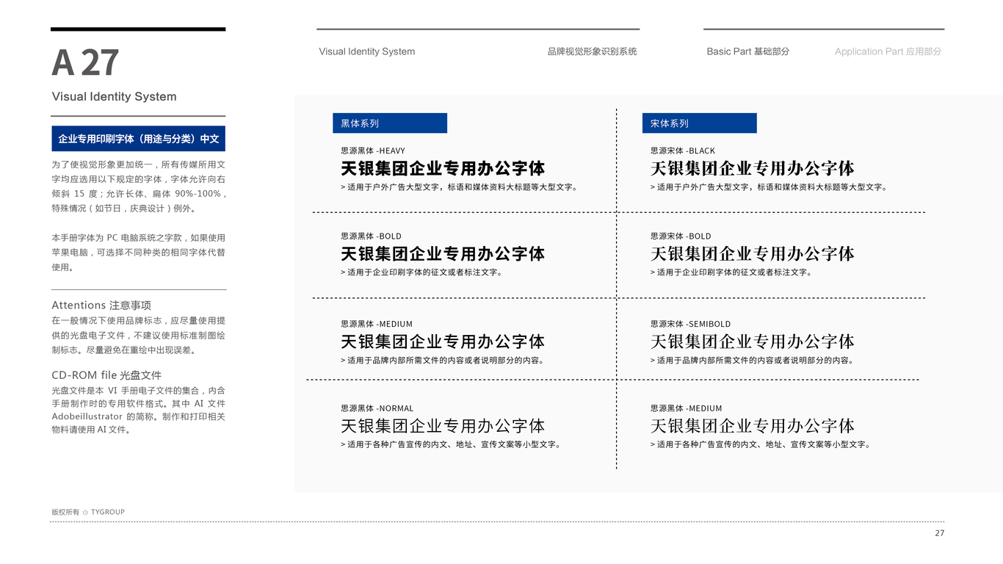Screen dimensions: 1003x564
Task: Click the paragraph beginning '在一般情况下使用品牌标志'
Action: point(139,336)
